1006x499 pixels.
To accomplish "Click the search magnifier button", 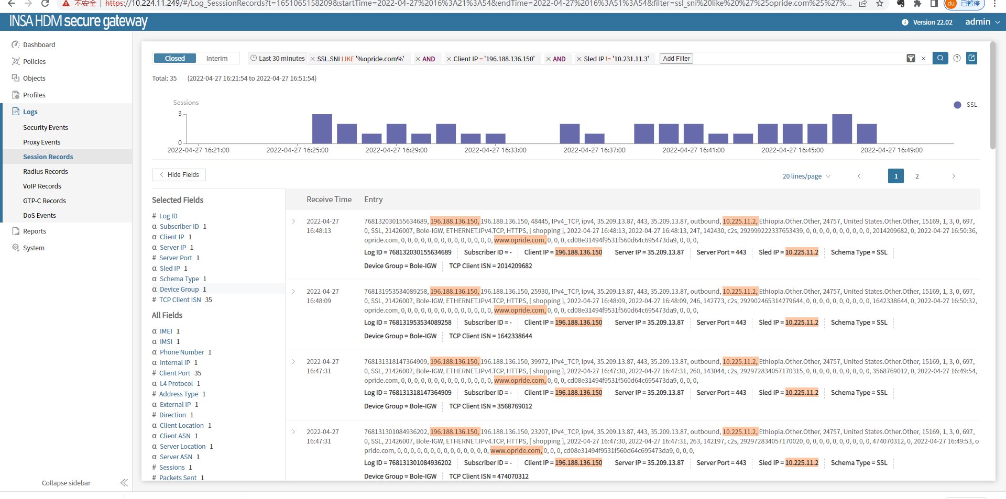I will click(940, 58).
